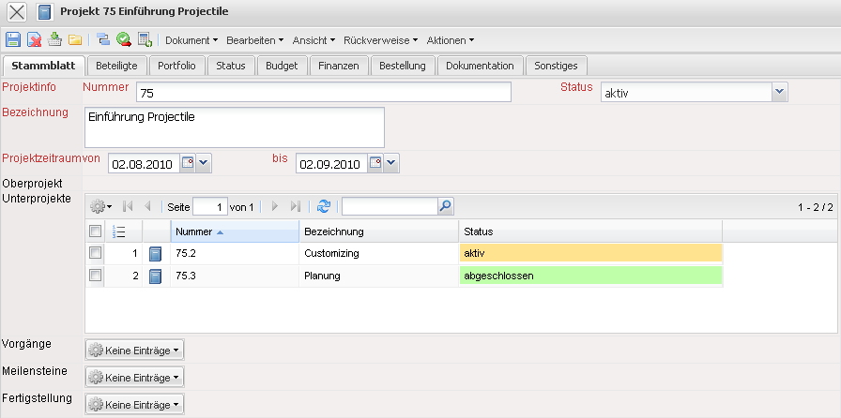This screenshot has width=841, height=418.
Task: Tick the checkbox for Planung row
Action: coord(95,276)
